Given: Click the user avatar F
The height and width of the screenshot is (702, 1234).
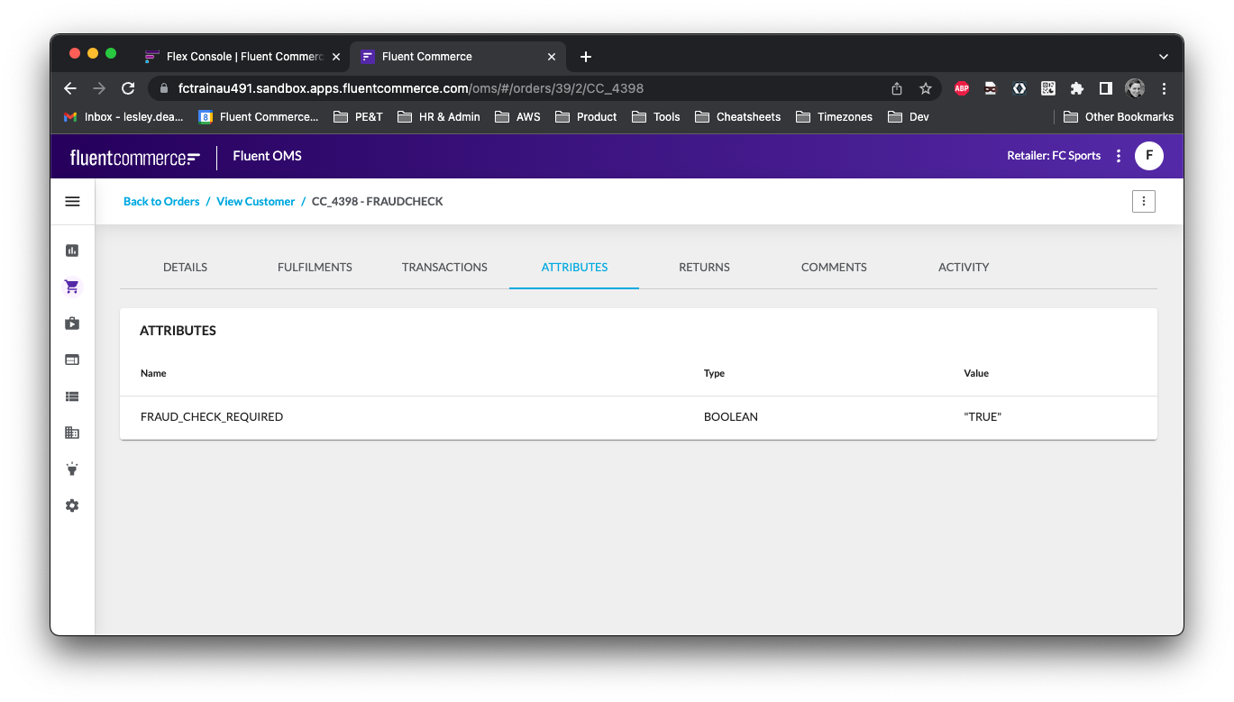Looking at the screenshot, I should click(x=1149, y=156).
